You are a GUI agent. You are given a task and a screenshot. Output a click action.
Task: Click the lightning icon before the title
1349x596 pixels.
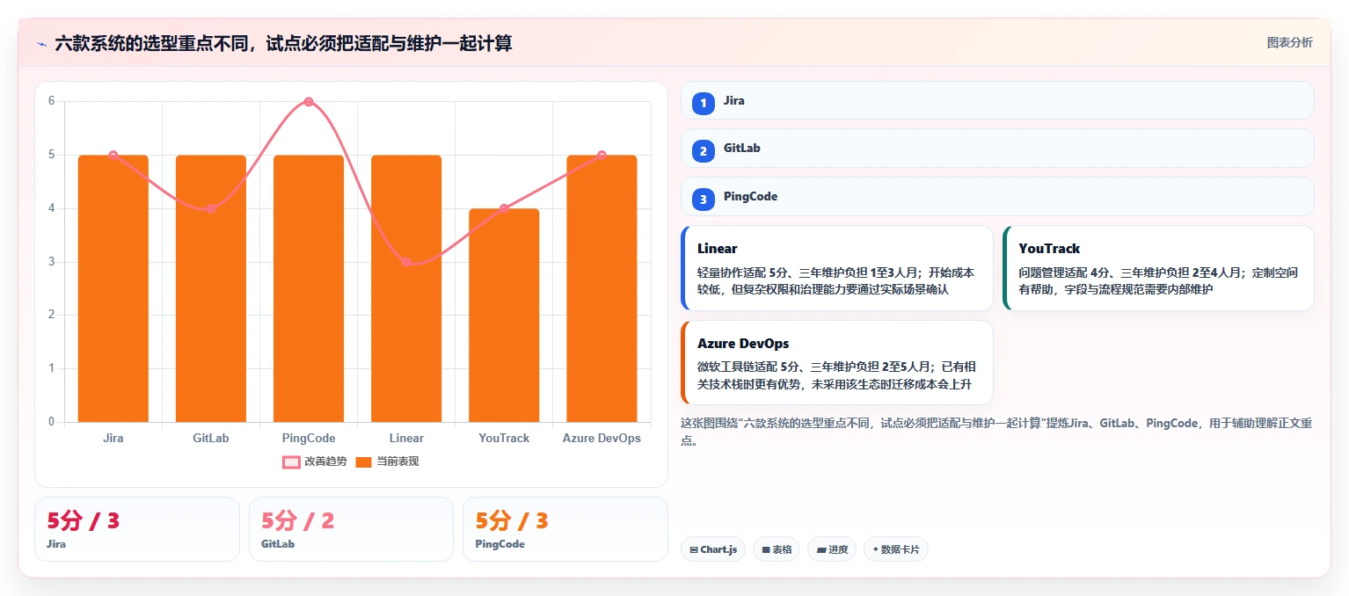[x=41, y=43]
